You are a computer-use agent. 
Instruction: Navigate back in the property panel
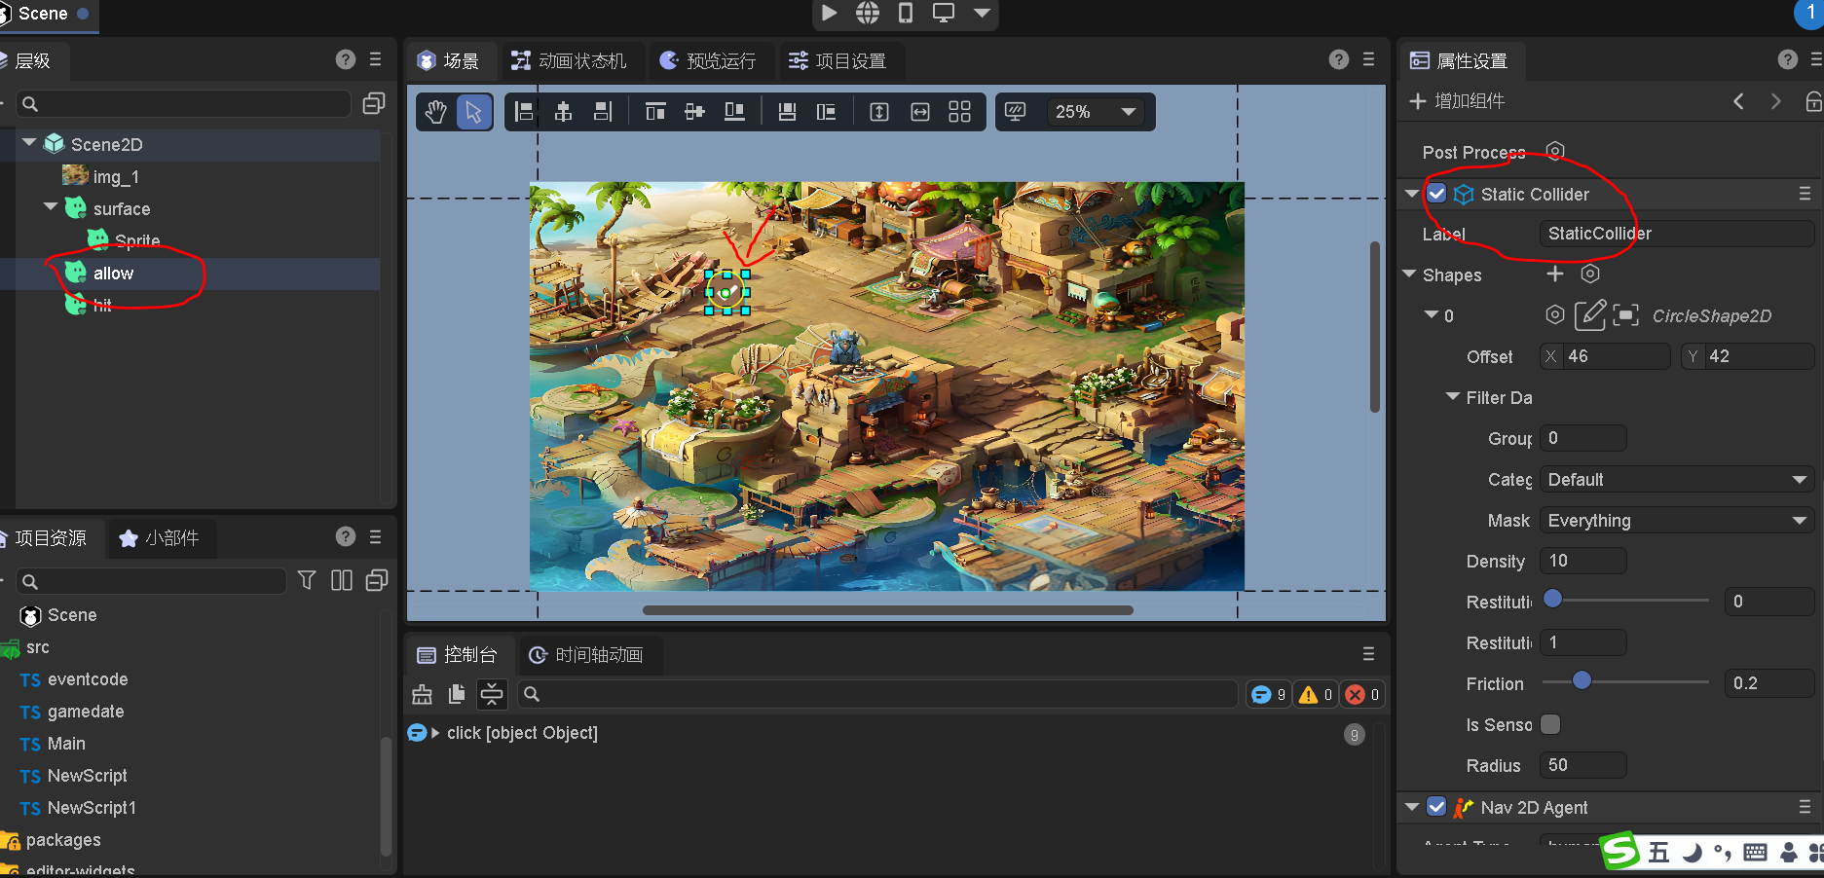tap(1738, 101)
